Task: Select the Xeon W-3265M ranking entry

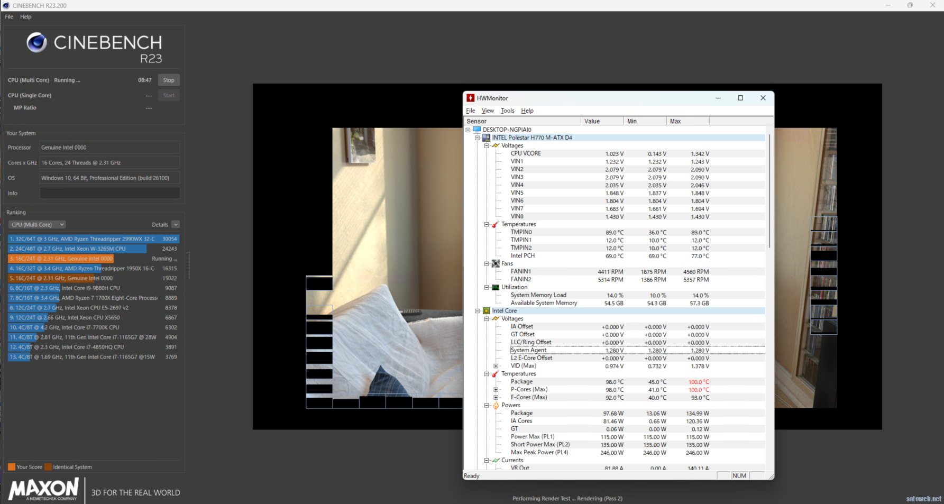Action: [94, 249]
